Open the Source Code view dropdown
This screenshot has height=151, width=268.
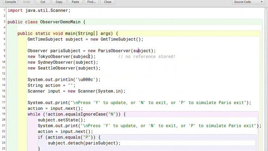pos(248,2)
